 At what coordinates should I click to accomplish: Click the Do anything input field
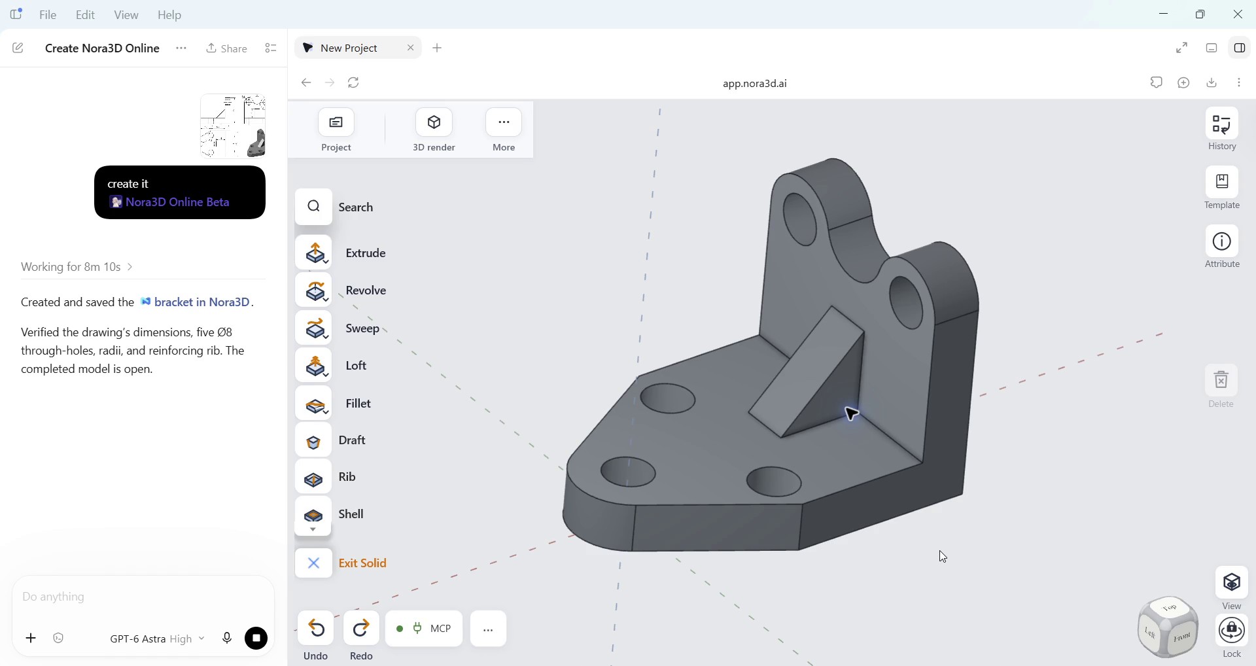tap(143, 597)
